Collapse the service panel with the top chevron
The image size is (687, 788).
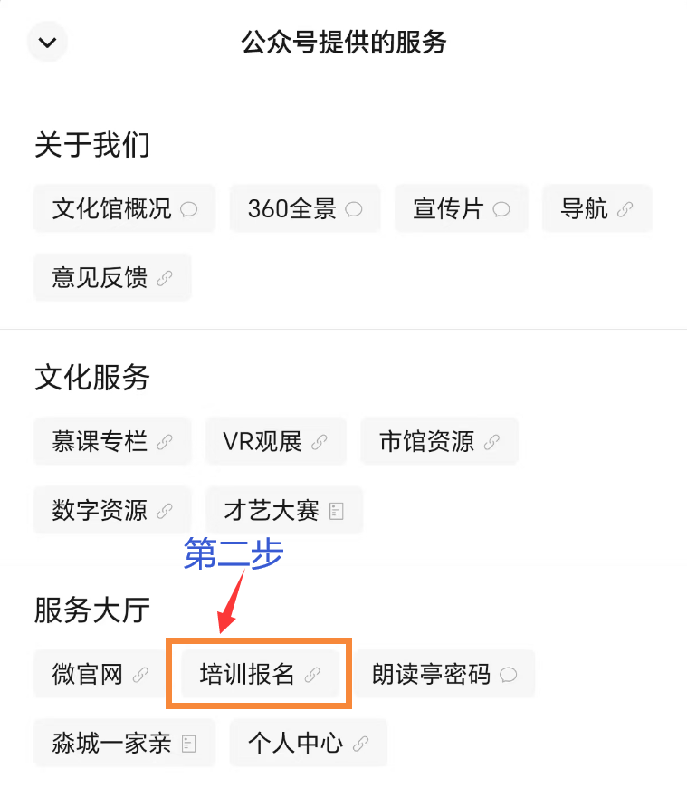(x=46, y=42)
